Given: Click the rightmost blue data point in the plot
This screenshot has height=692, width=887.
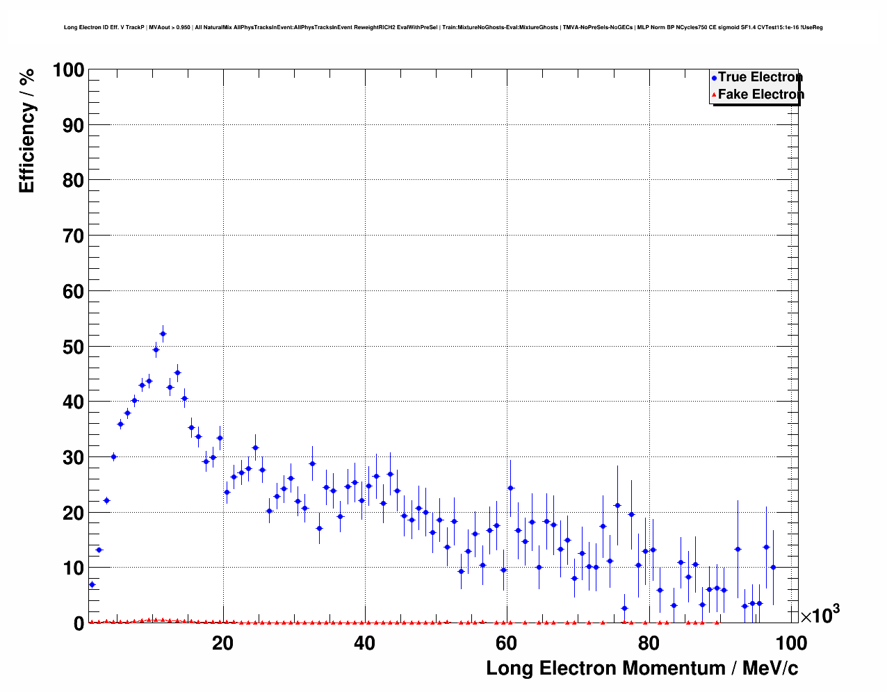Looking at the screenshot, I should [773, 567].
